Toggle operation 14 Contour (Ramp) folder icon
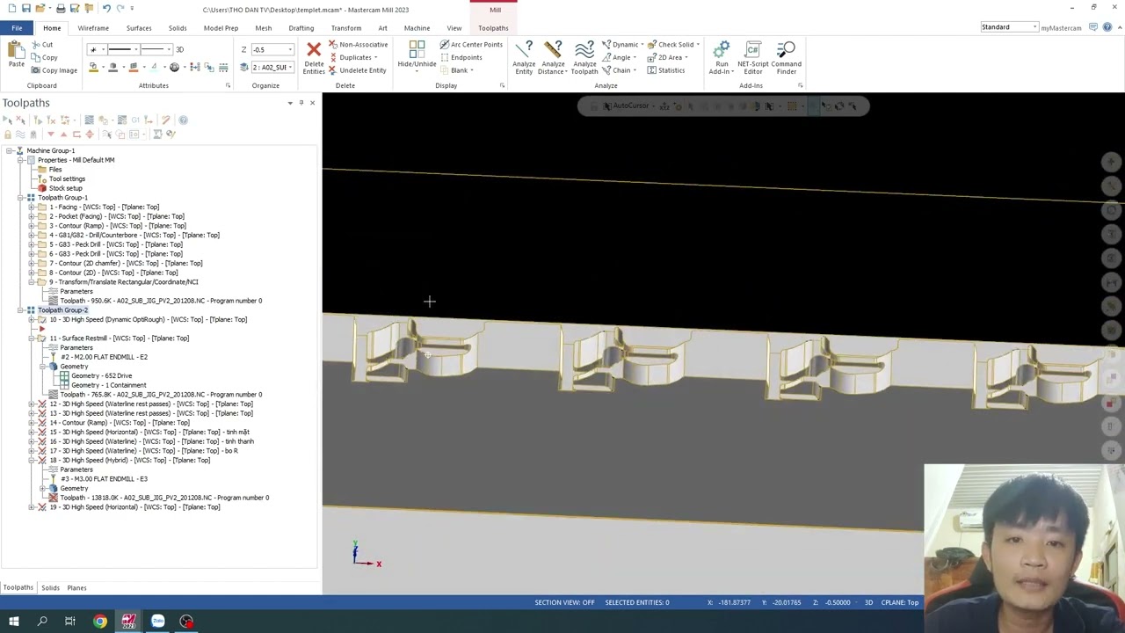This screenshot has height=633, width=1125. [41, 423]
